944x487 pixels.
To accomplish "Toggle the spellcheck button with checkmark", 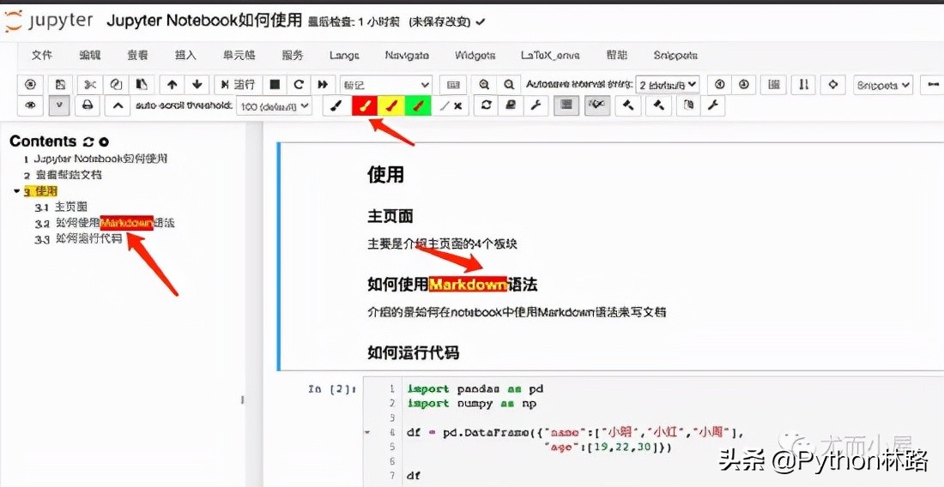I will (x=597, y=105).
